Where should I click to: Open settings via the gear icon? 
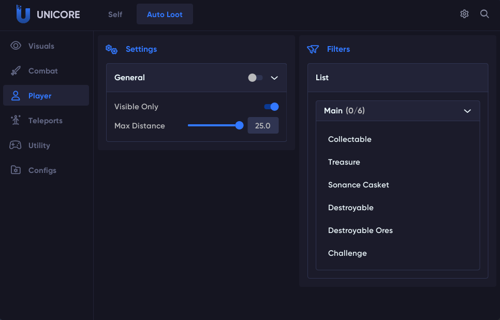pos(464,14)
